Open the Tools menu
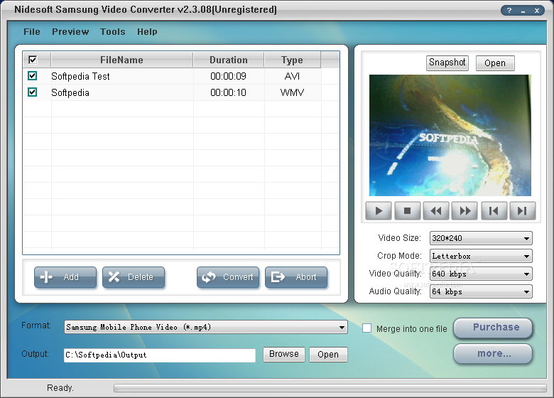 click(113, 32)
